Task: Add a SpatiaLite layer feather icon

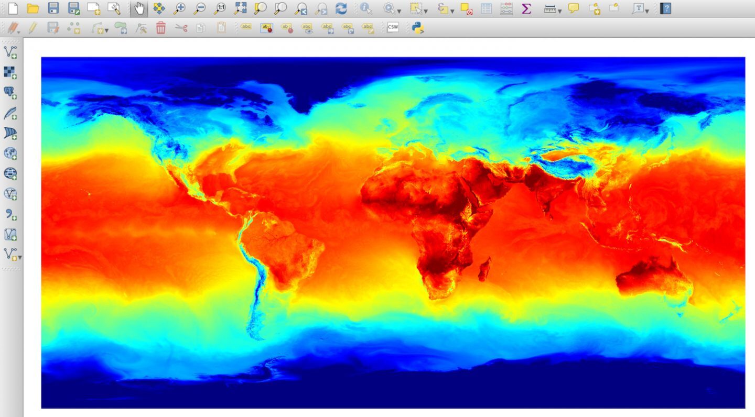Action: 10,113
